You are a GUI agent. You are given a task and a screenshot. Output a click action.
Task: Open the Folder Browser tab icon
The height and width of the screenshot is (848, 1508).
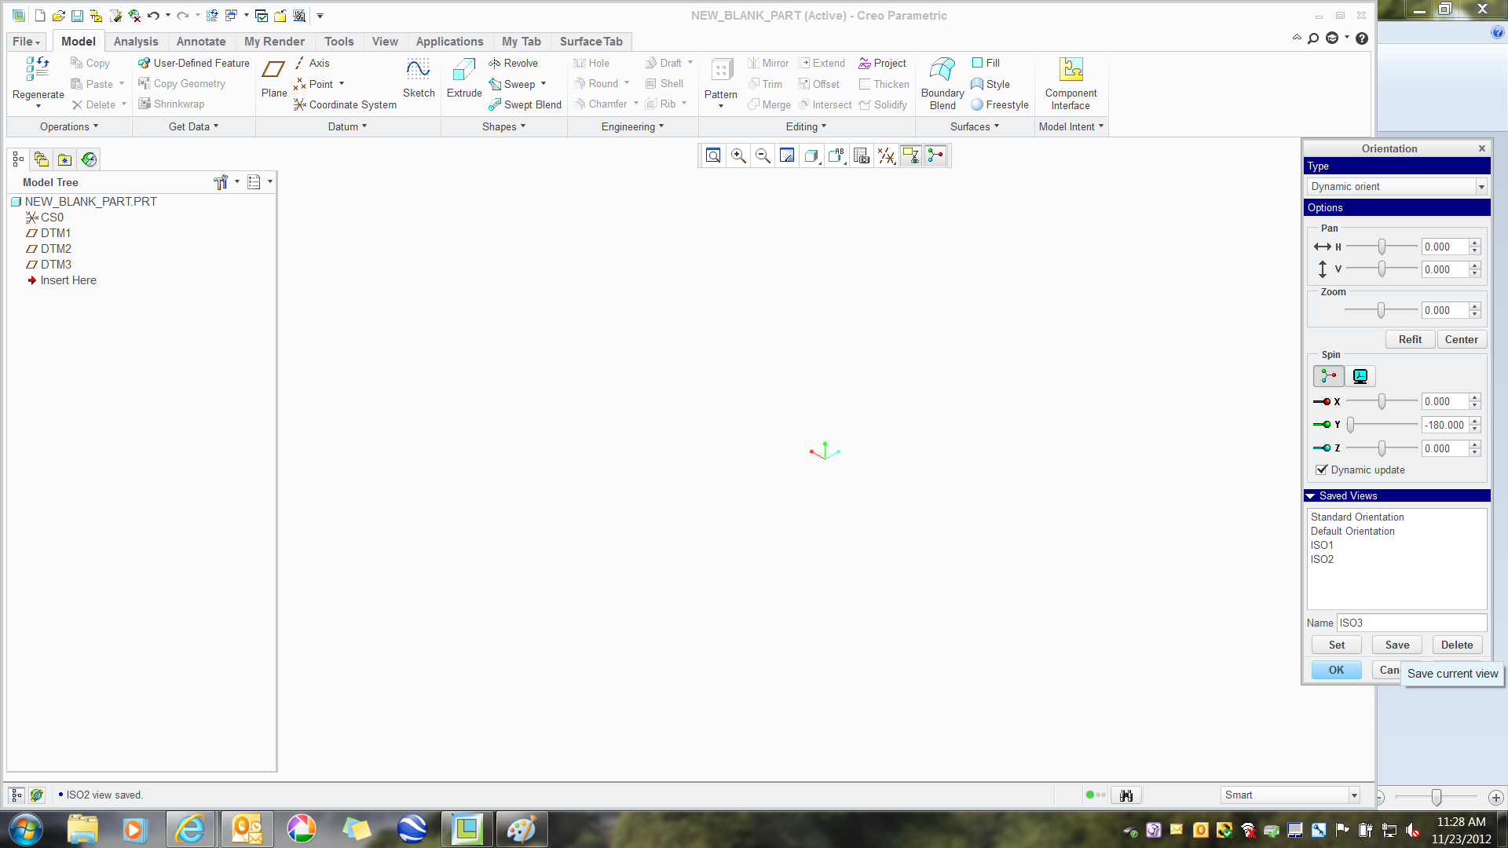41,159
